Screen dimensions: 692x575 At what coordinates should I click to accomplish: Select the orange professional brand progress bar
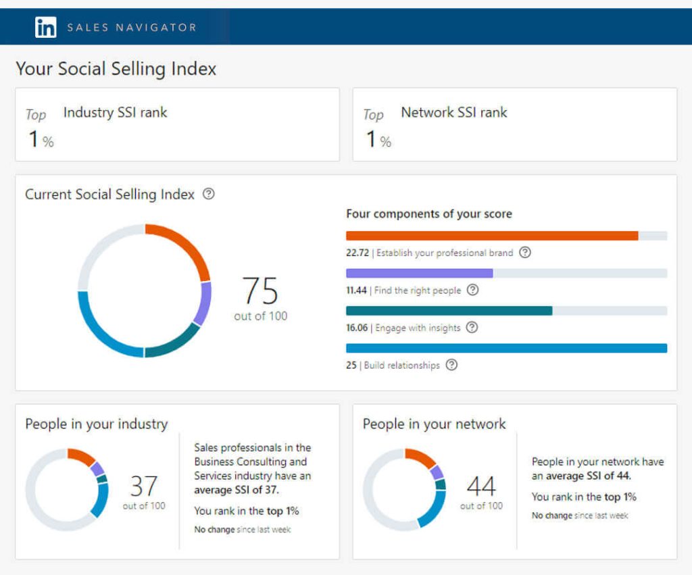[492, 236]
